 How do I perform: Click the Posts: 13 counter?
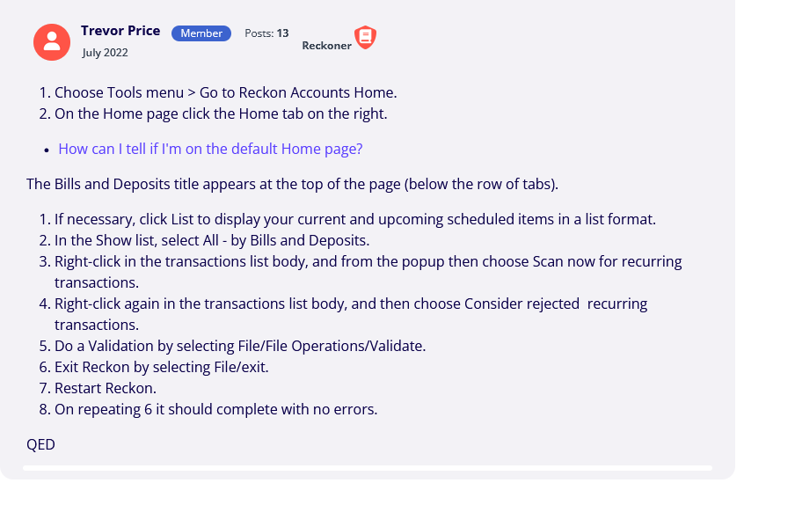point(266,33)
